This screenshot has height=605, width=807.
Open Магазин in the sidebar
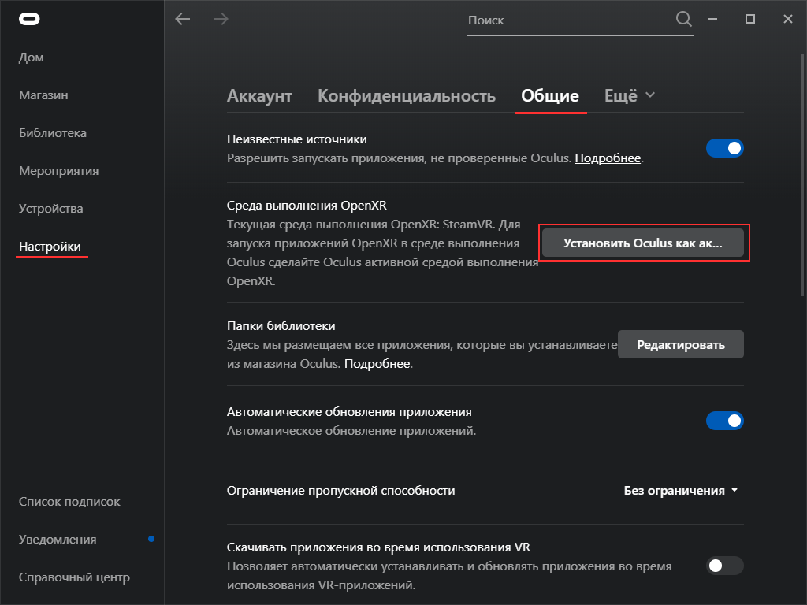tap(43, 95)
